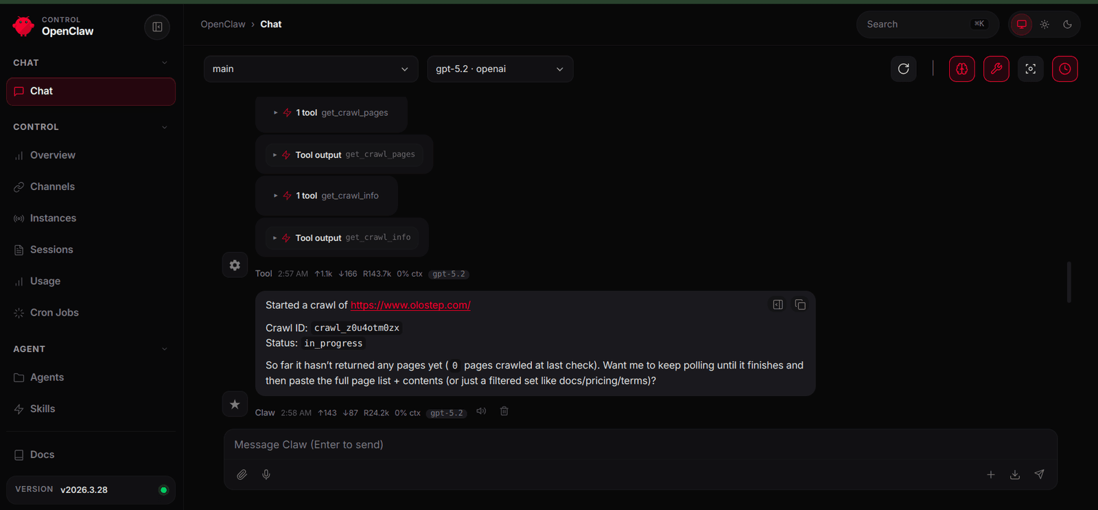Collapse the sidebar with the panel icon
The image size is (1098, 510).
point(157,27)
